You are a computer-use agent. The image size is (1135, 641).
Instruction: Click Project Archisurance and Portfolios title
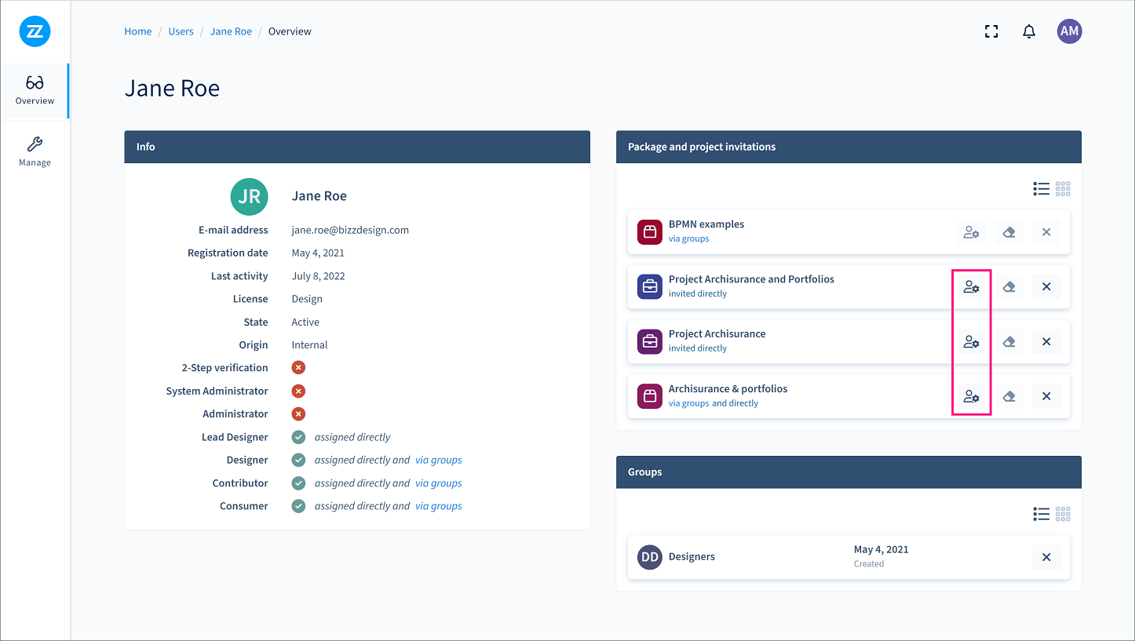pos(751,279)
